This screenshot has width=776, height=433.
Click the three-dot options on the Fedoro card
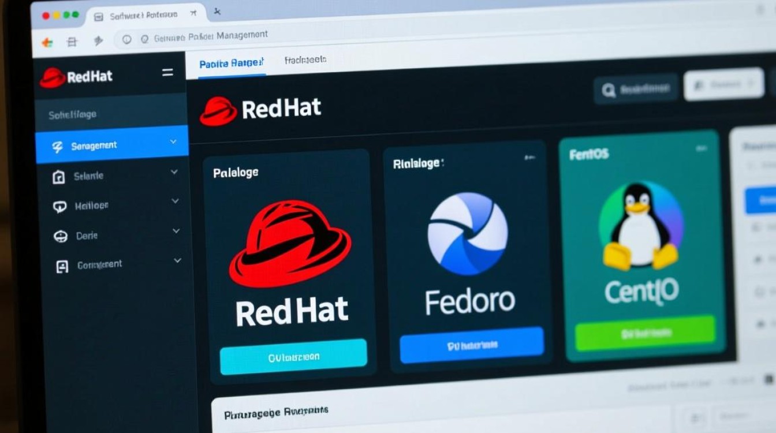tap(529, 158)
